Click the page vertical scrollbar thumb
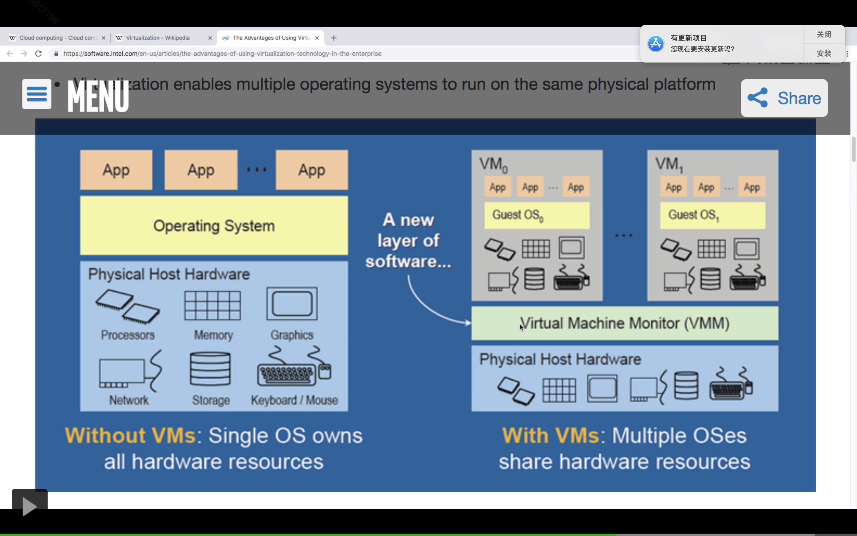 [x=853, y=149]
